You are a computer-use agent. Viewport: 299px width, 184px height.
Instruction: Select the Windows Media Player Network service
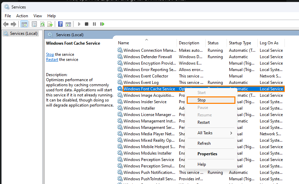(x=149, y=134)
